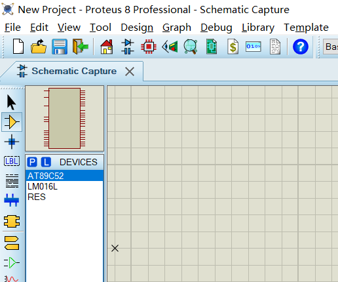Image resolution: width=338 pixels, height=282 pixels.
Task: Choose Wire Label Mode LBL tool
Action: click(x=12, y=161)
